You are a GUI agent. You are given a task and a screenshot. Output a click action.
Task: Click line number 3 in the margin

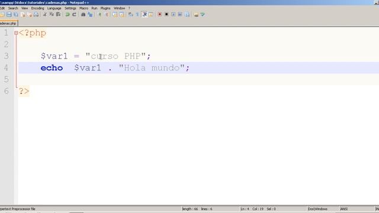[x=7, y=56]
